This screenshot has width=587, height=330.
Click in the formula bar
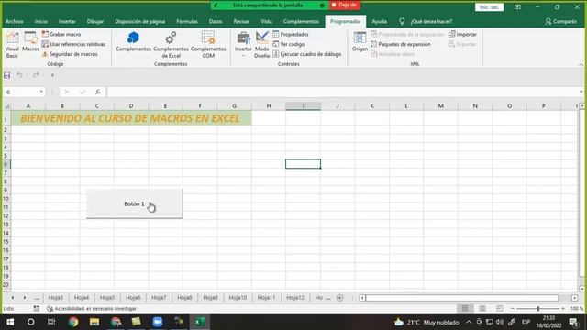[342, 92]
